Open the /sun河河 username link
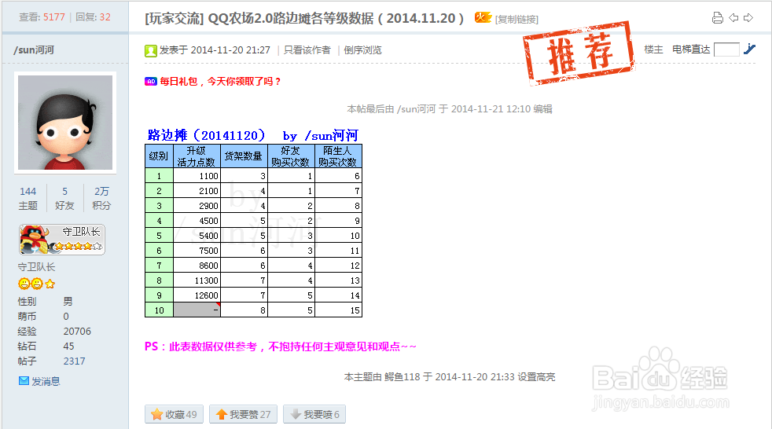This screenshot has width=772, height=429. pyautogui.click(x=34, y=49)
